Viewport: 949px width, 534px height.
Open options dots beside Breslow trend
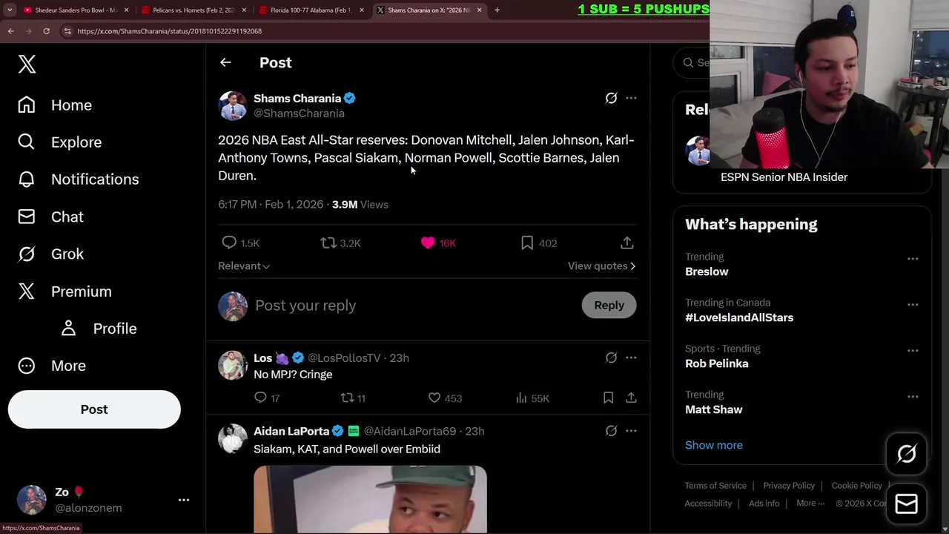pos(913,259)
